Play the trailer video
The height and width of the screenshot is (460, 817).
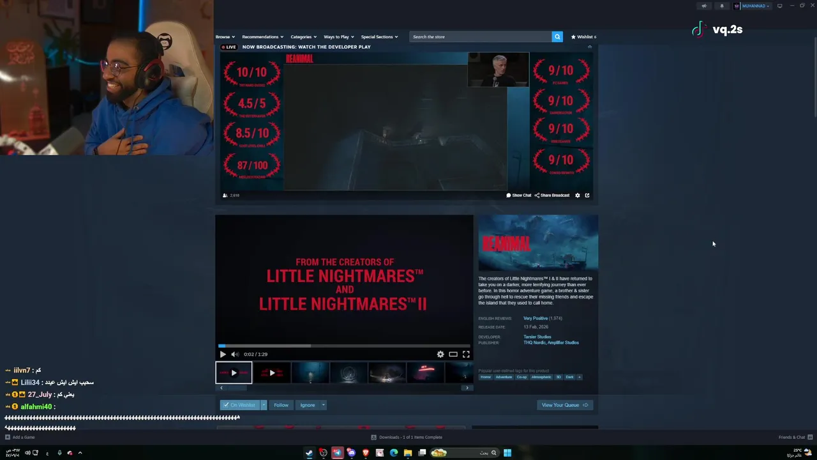click(223, 354)
